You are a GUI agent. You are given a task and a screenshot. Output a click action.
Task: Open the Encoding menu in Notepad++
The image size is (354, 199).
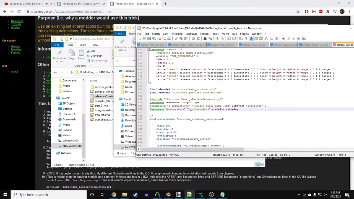pos(177,34)
